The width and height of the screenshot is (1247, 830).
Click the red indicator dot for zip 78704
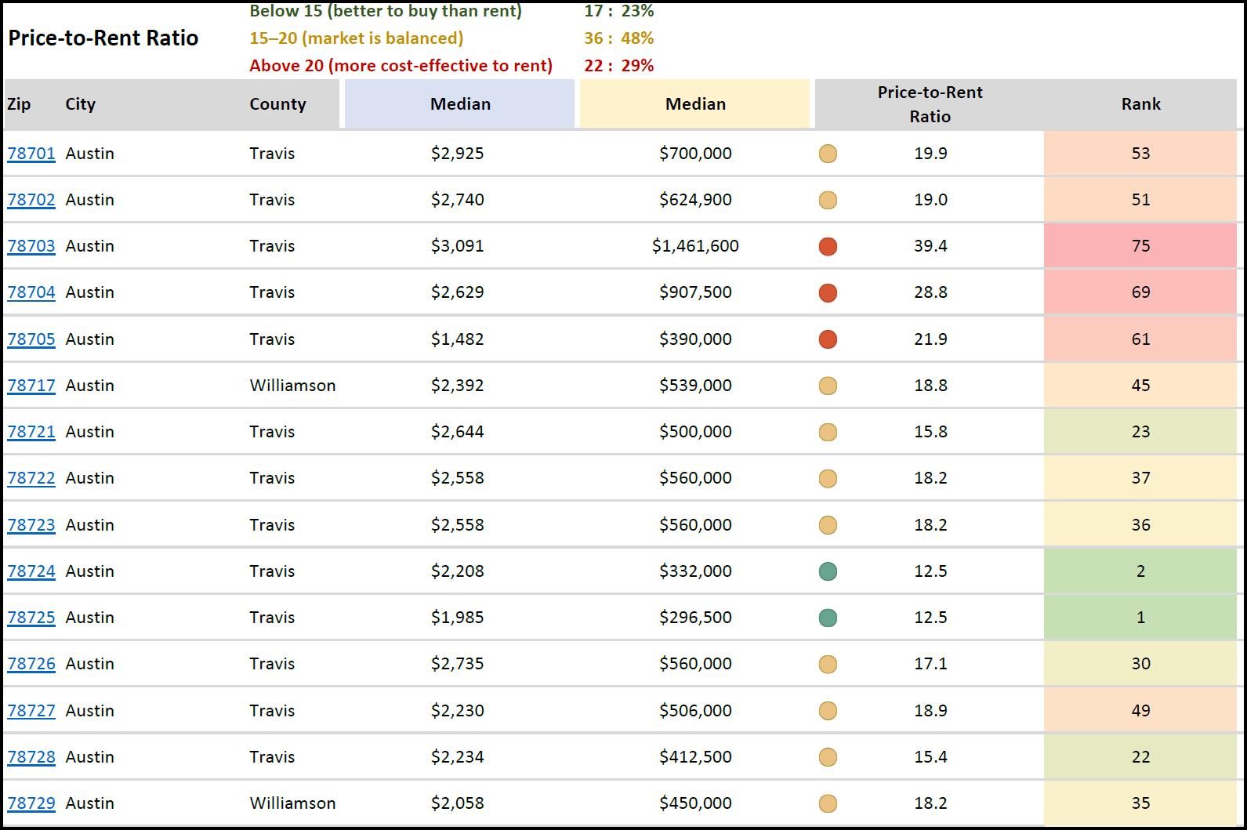[x=828, y=293]
